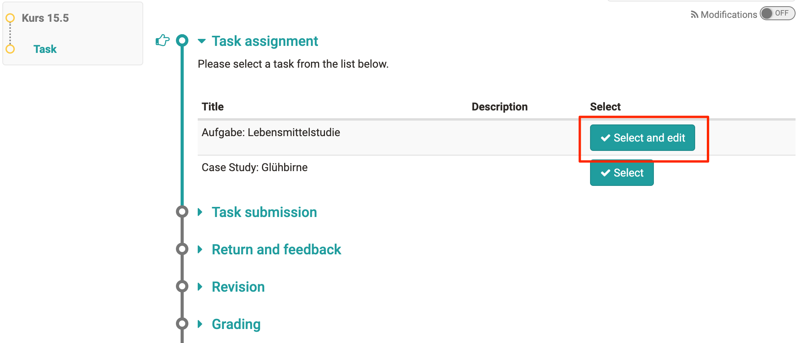Click the yellow circle icon beside Kurs 15.5

pyautogui.click(x=10, y=18)
